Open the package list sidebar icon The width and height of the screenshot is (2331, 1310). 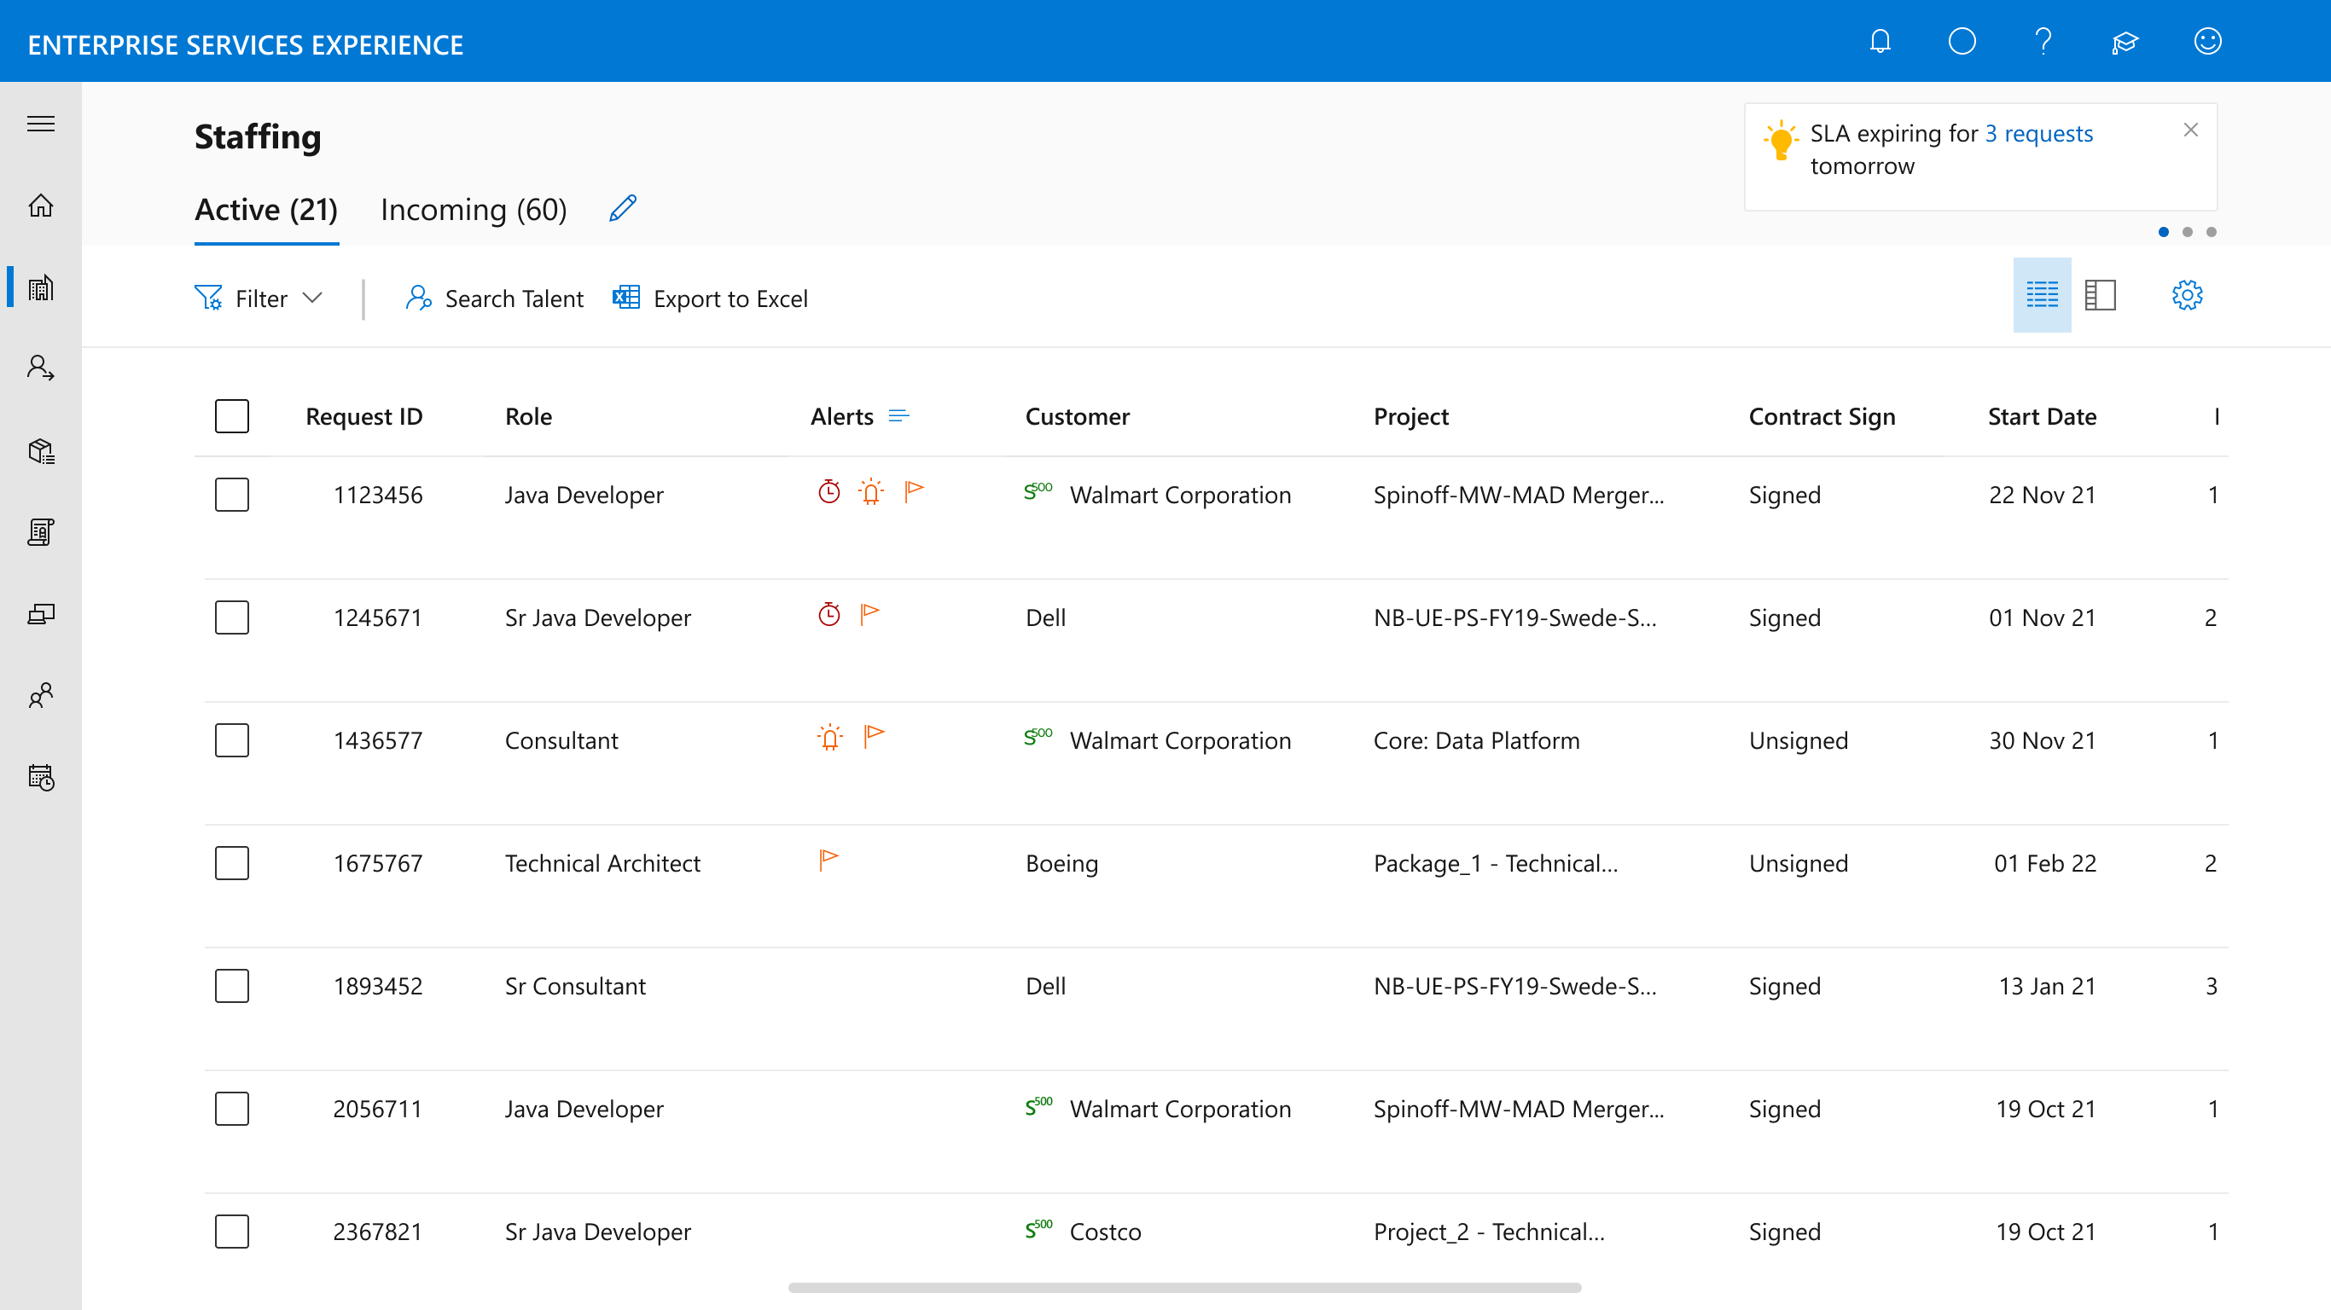[41, 450]
